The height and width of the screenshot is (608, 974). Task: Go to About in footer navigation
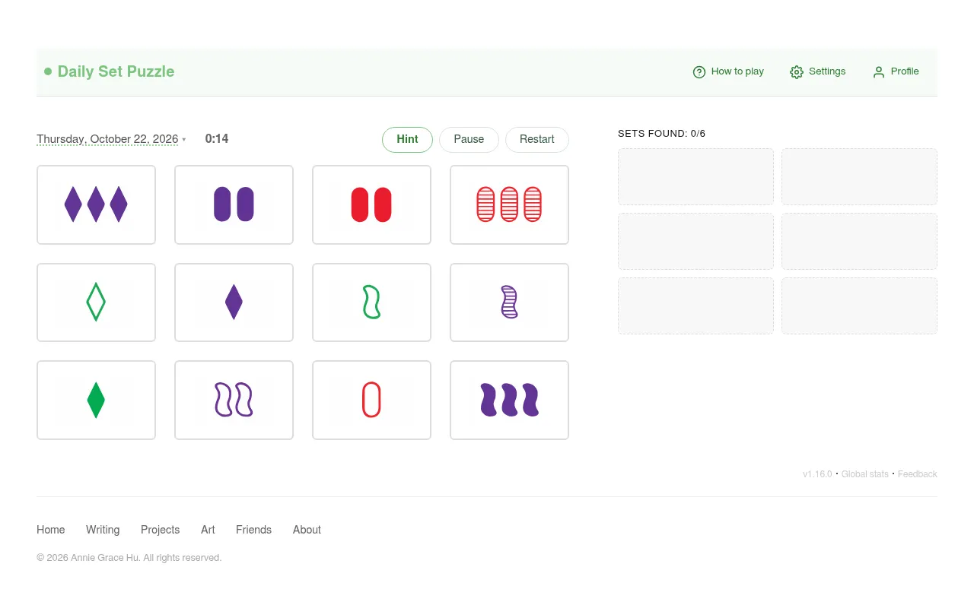click(x=307, y=530)
